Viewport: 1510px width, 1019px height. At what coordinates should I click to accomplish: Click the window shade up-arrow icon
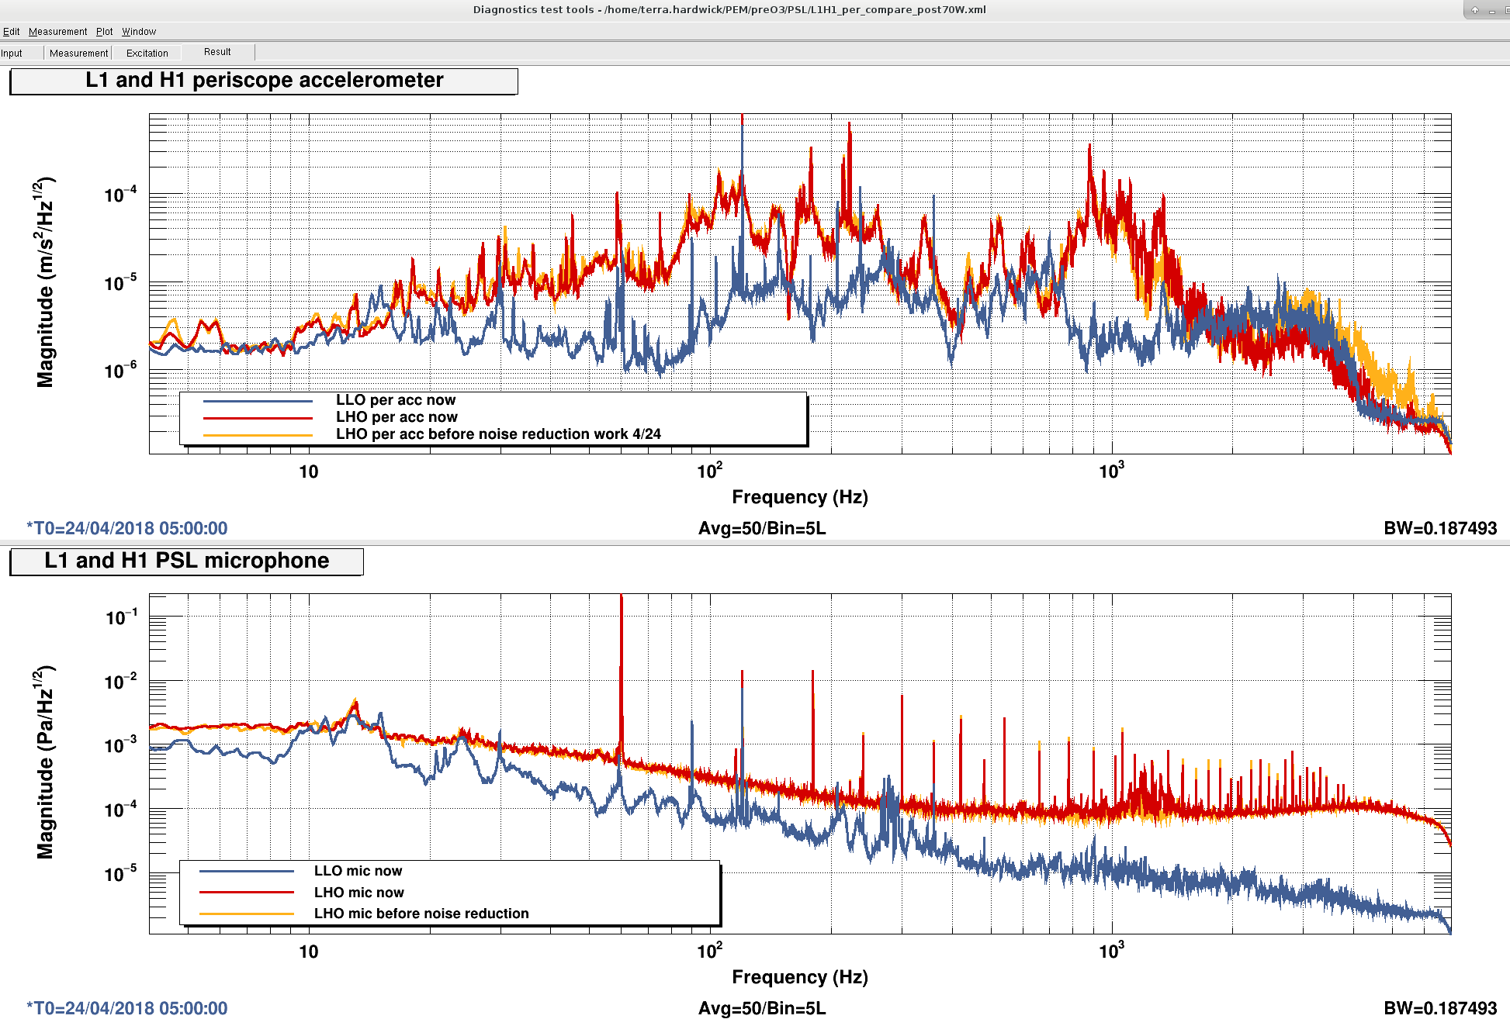pos(1474,10)
